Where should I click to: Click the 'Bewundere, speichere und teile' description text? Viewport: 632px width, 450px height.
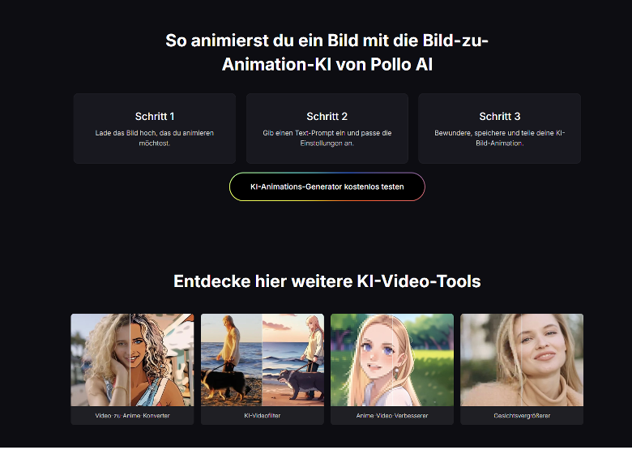coord(499,137)
